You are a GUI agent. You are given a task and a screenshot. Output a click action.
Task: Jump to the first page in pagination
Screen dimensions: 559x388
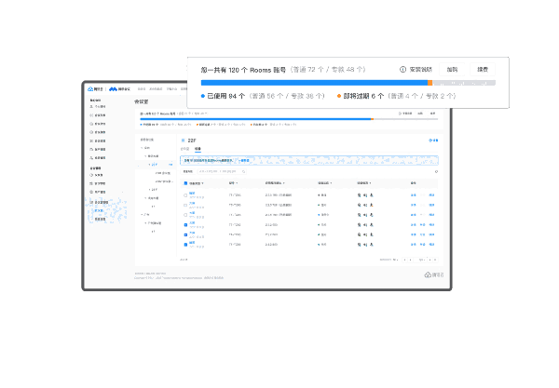pyautogui.click(x=404, y=260)
